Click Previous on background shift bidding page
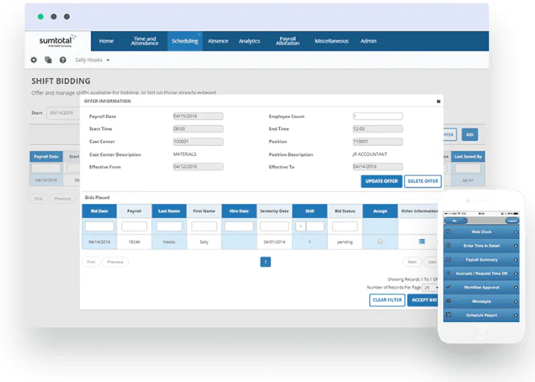The height and width of the screenshot is (382, 535). point(63,198)
